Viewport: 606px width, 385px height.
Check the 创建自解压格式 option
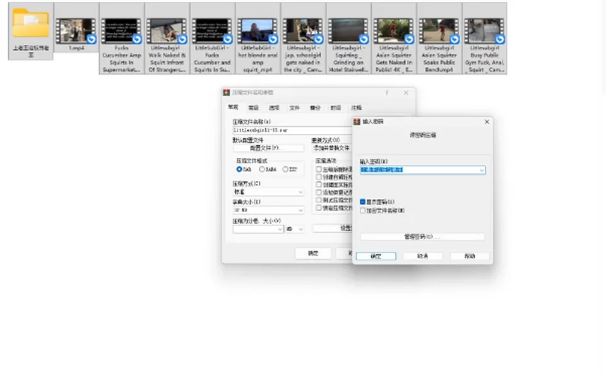319,177
